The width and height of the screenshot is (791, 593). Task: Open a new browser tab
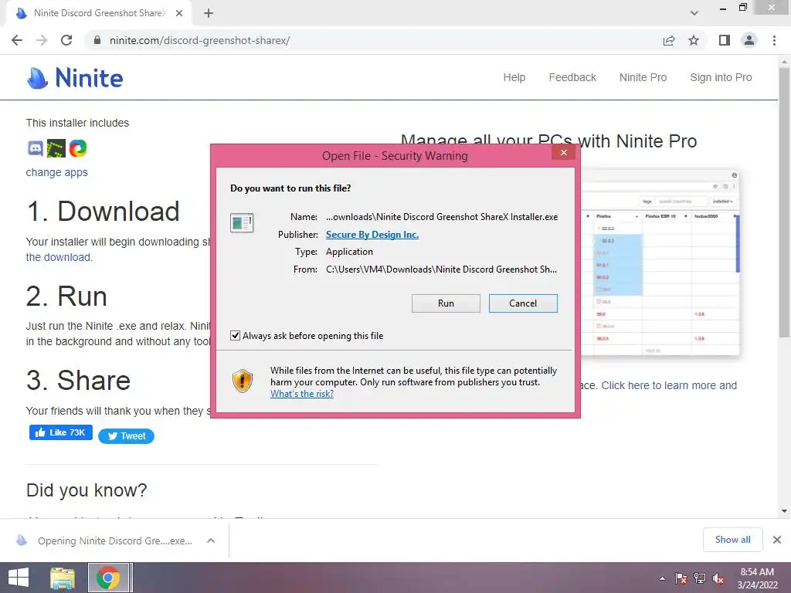(x=209, y=14)
